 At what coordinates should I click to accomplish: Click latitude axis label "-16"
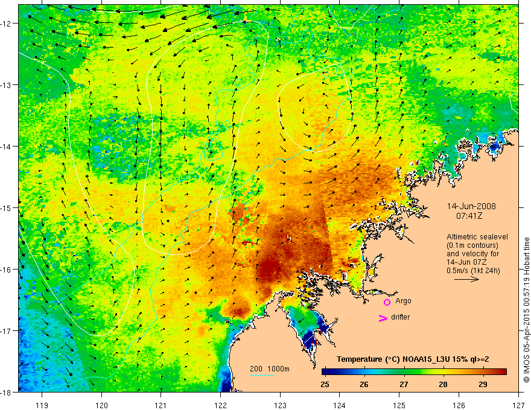click(7, 270)
